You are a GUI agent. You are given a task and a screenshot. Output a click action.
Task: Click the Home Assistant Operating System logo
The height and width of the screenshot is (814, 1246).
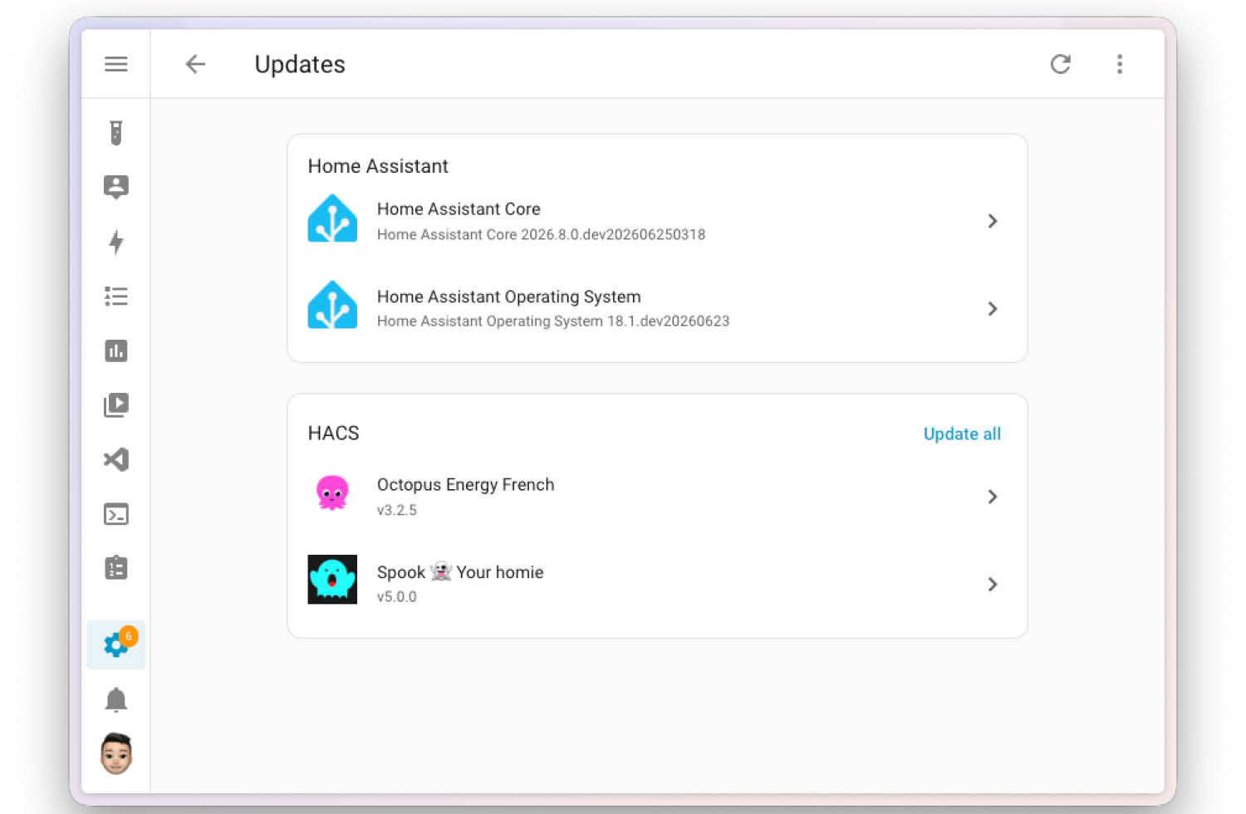tap(332, 306)
